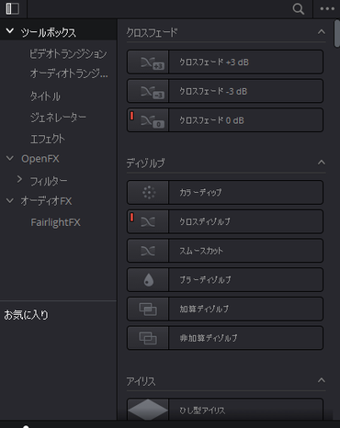Click the カラーディップ dotted circle icon

(148, 193)
